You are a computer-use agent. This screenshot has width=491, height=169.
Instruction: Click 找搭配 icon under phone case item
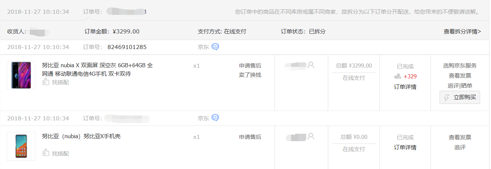(x=46, y=153)
